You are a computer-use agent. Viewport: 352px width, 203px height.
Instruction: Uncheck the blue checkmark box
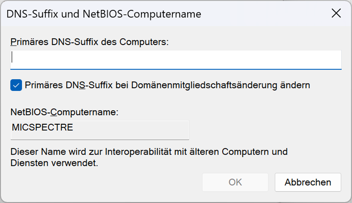(x=16, y=85)
